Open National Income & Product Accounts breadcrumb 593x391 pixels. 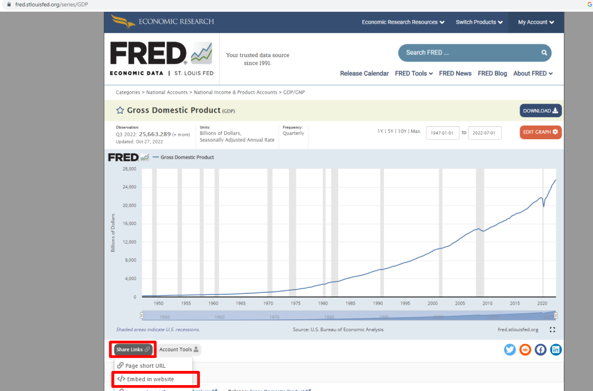tap(235, 92)
